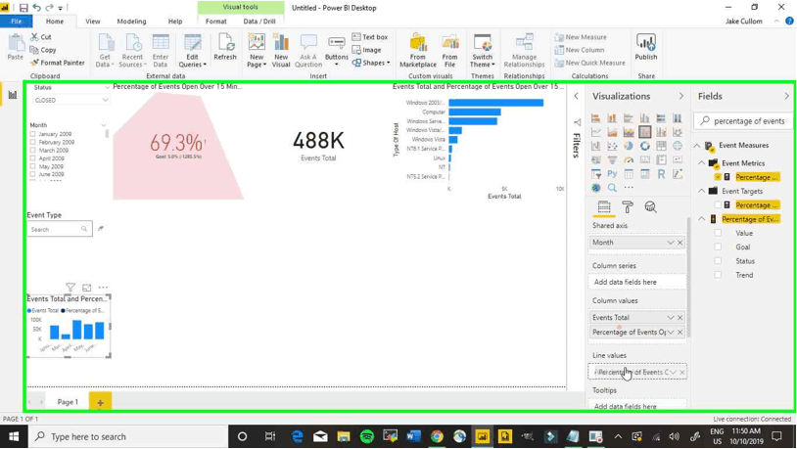The image size is (797, 449).
Task: Pick the pie chart visualization
Action: point(629,146)
